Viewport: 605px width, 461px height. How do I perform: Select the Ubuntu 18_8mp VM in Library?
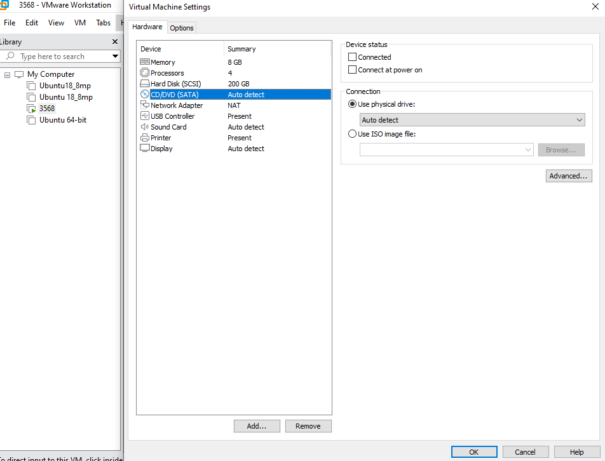point(66,97)
